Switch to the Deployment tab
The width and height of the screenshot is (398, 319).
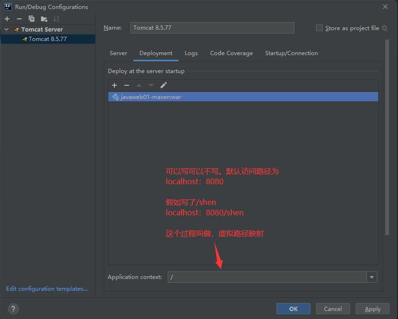(x=156, y=53)
